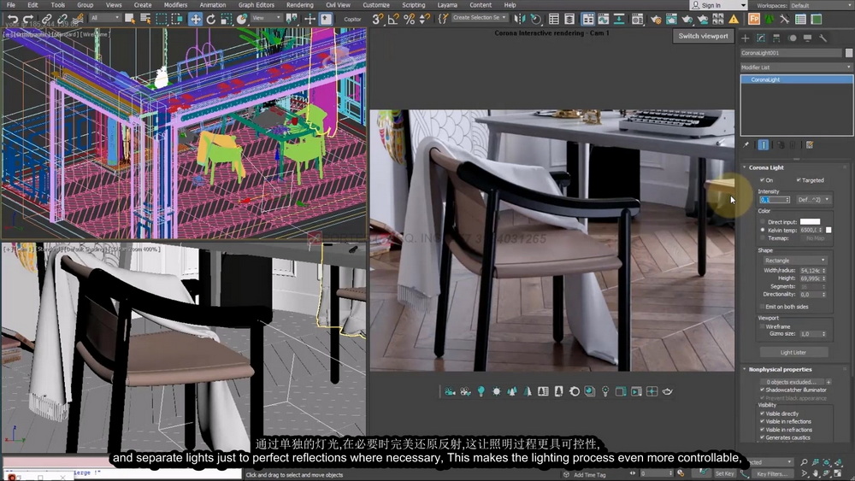Open the Graph Editors menu
The width and height of the screenshot is (855, 481).
(x=256, y=5)
